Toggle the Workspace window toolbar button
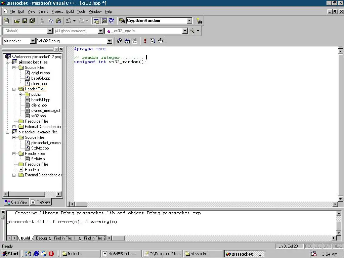344x258 pixels. 96,21
